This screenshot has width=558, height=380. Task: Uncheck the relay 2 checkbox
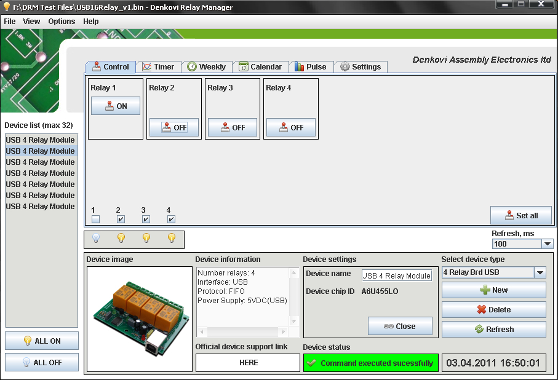point(121,219)
